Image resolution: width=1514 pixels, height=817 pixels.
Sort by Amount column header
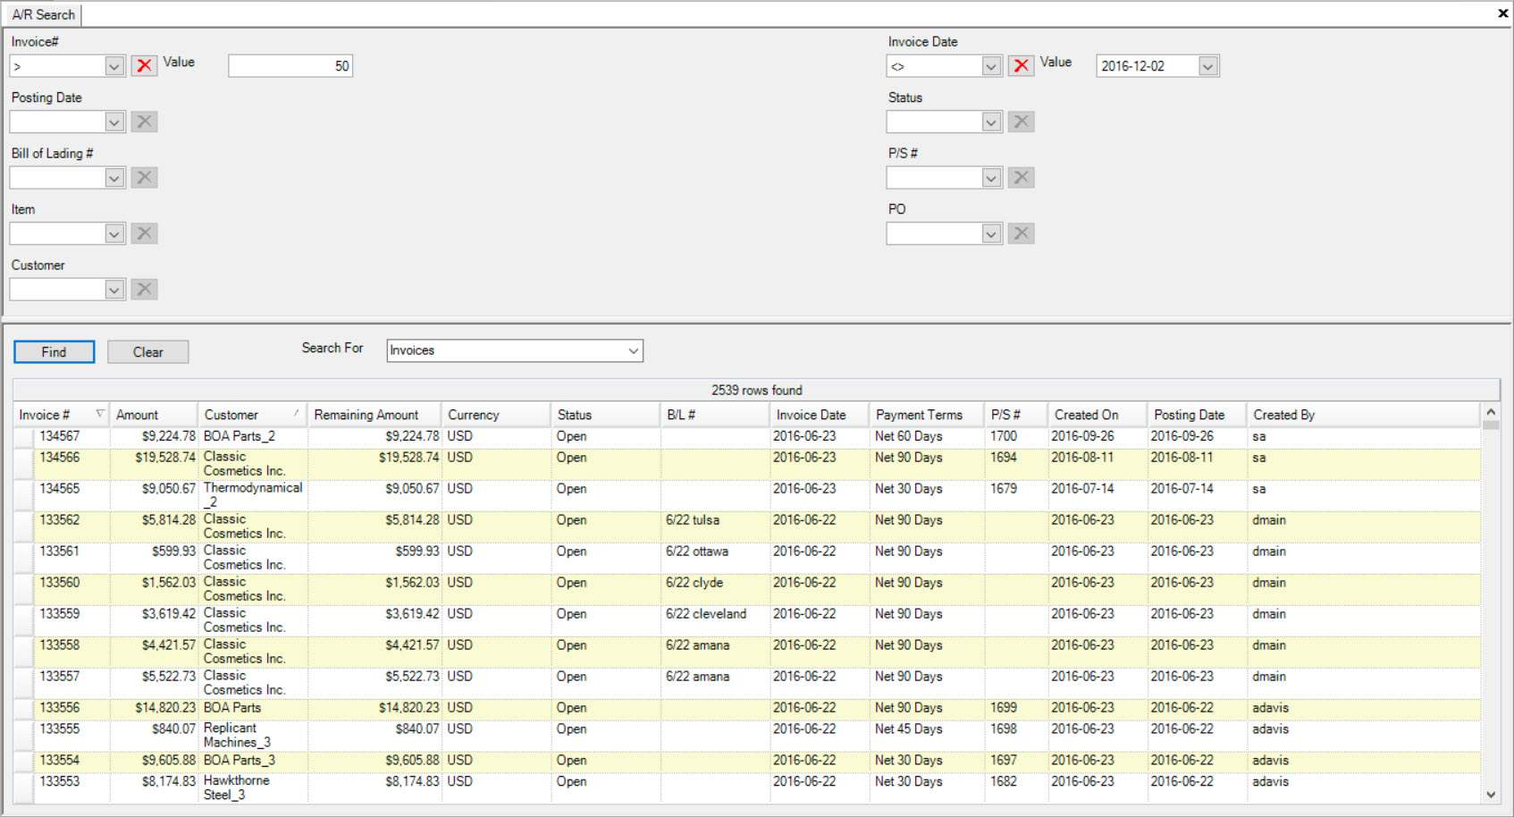(x=154, y=415)
